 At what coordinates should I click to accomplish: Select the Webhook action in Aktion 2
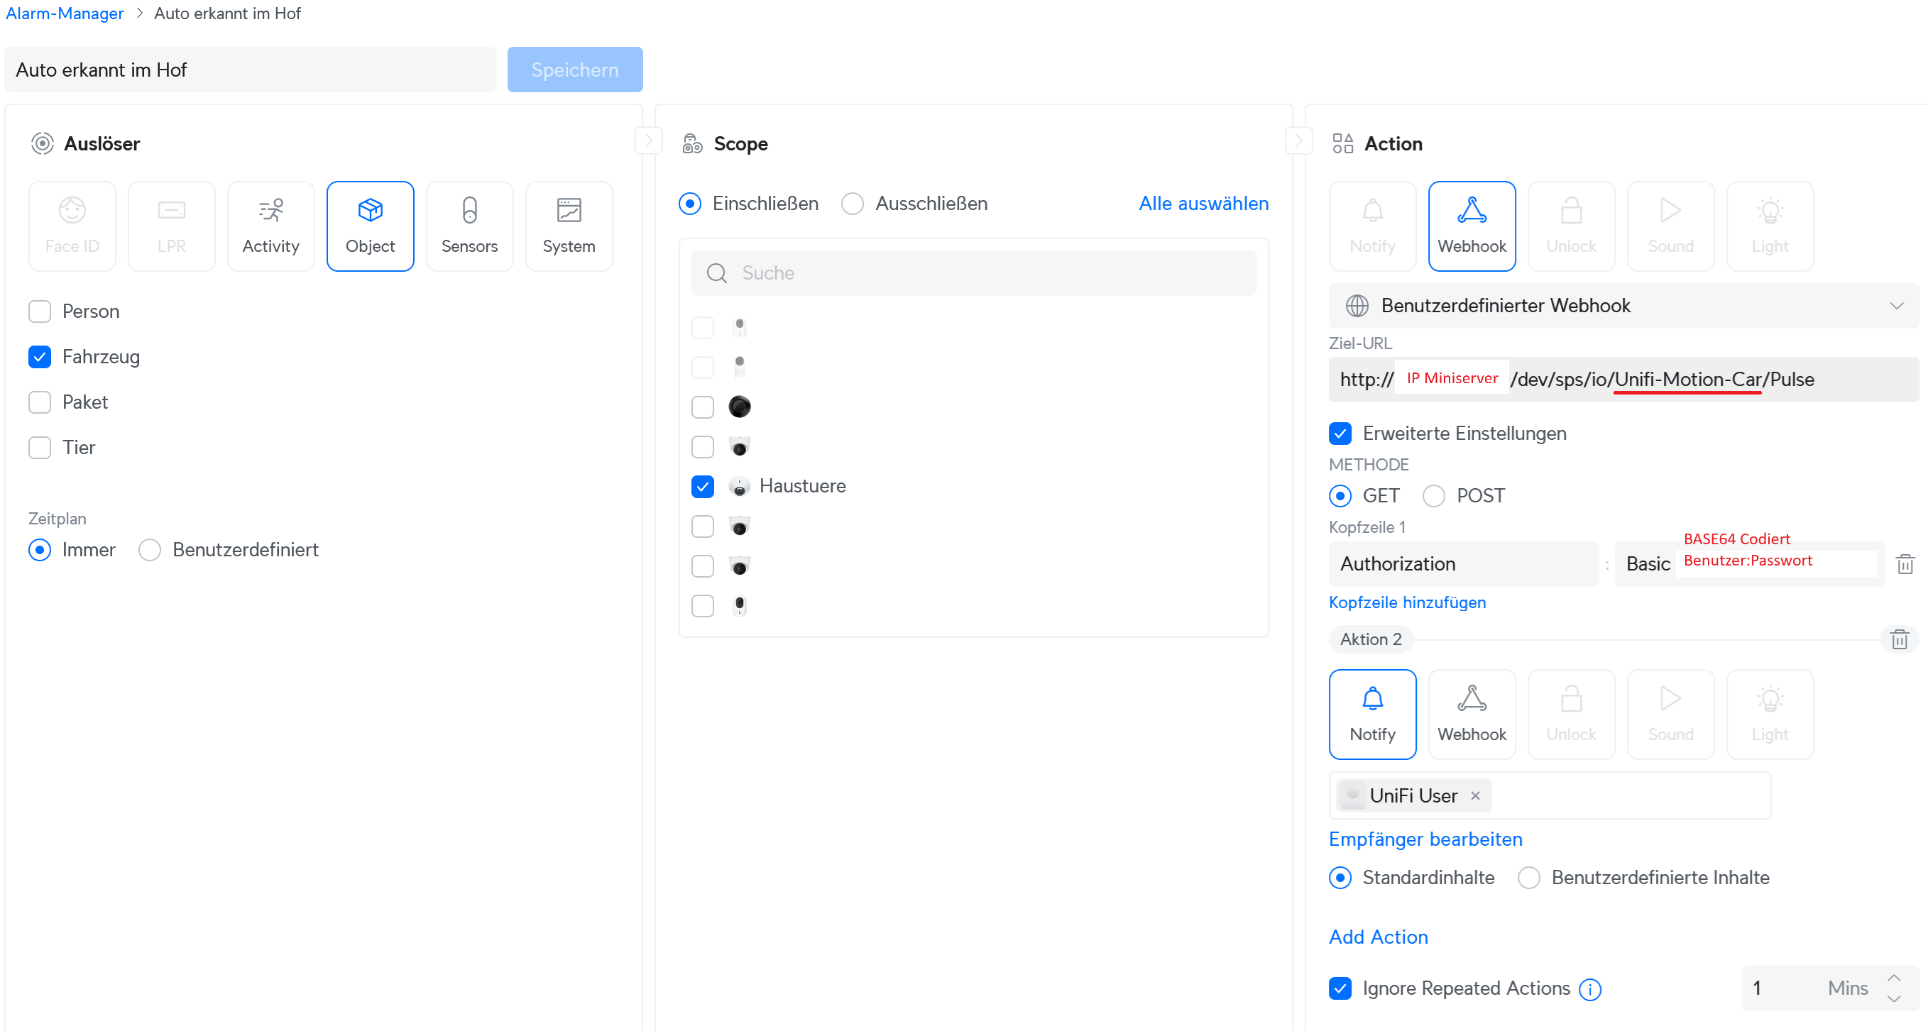point(1472,713)
